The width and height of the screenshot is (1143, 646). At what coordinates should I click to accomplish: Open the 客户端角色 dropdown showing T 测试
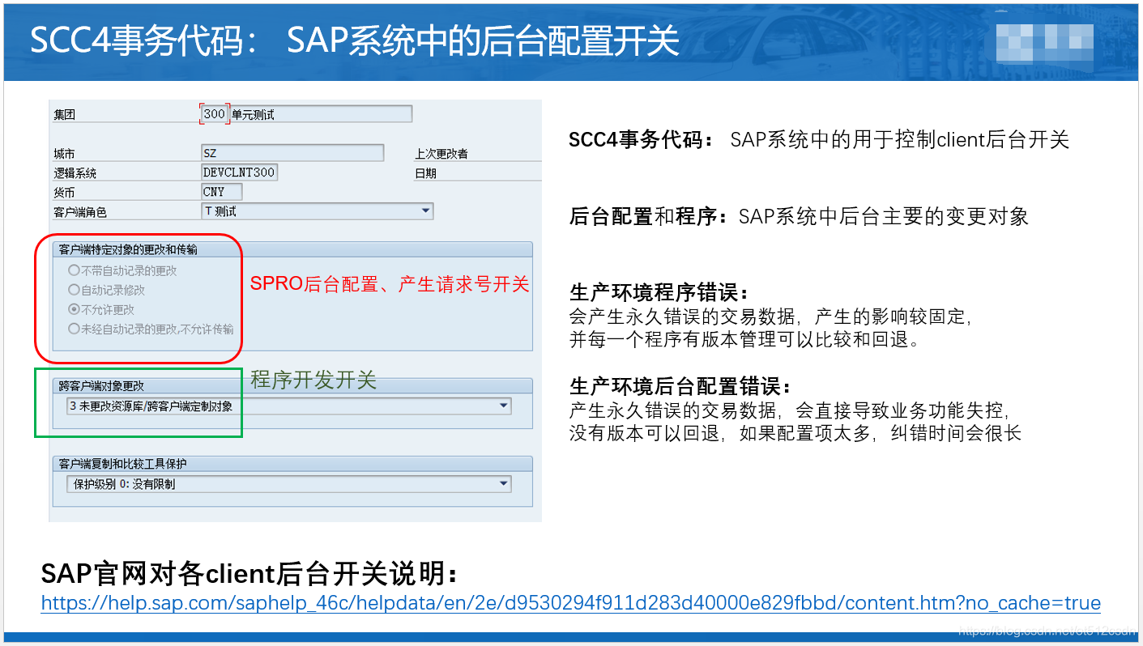pyautogui.click(x=317, y=211)
